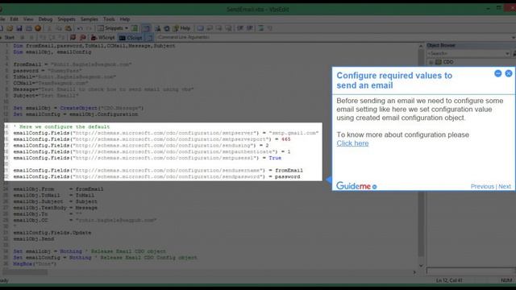
Task: Open the Help menu
Action: tap(125, 19)
